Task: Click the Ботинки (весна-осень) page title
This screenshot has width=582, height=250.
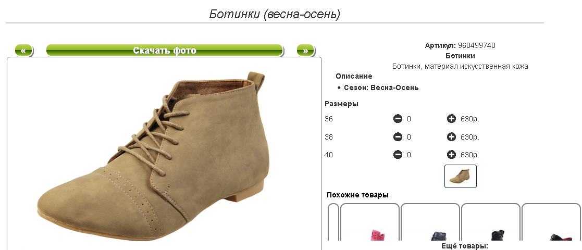Action: coord(275,15)
